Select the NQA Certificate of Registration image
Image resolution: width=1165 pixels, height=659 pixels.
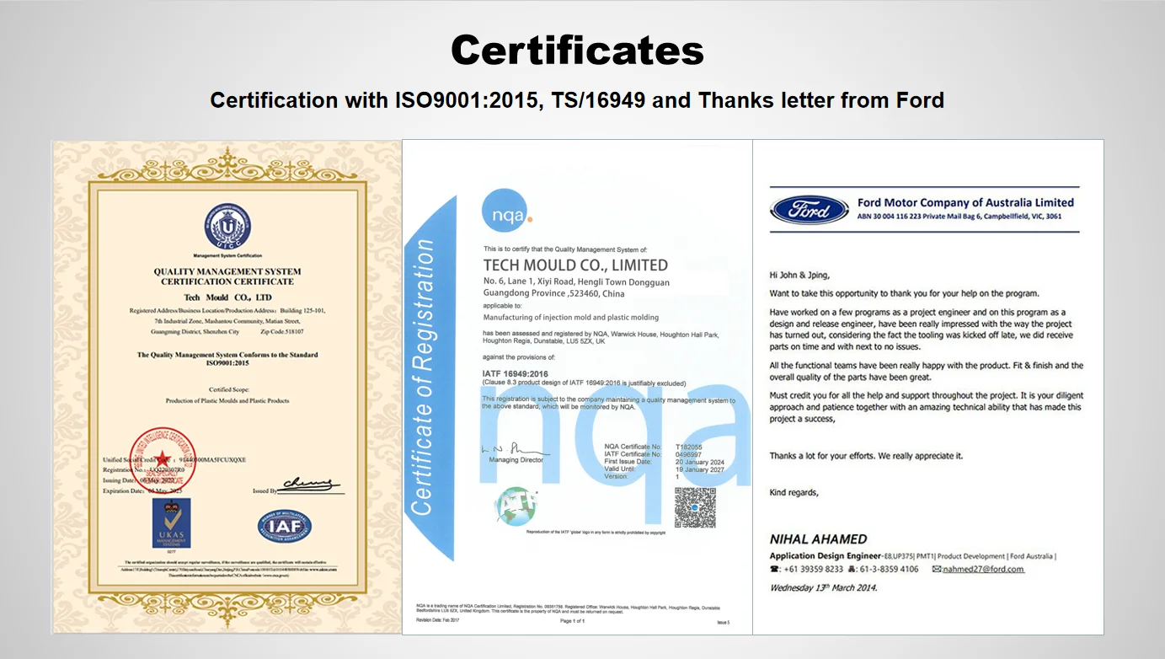(x=577, y=387)
